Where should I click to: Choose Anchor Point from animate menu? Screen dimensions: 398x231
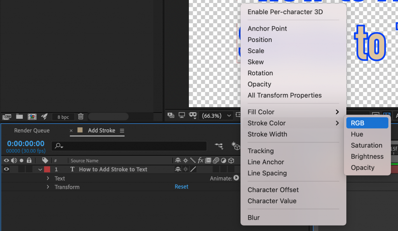pos(293,28)
